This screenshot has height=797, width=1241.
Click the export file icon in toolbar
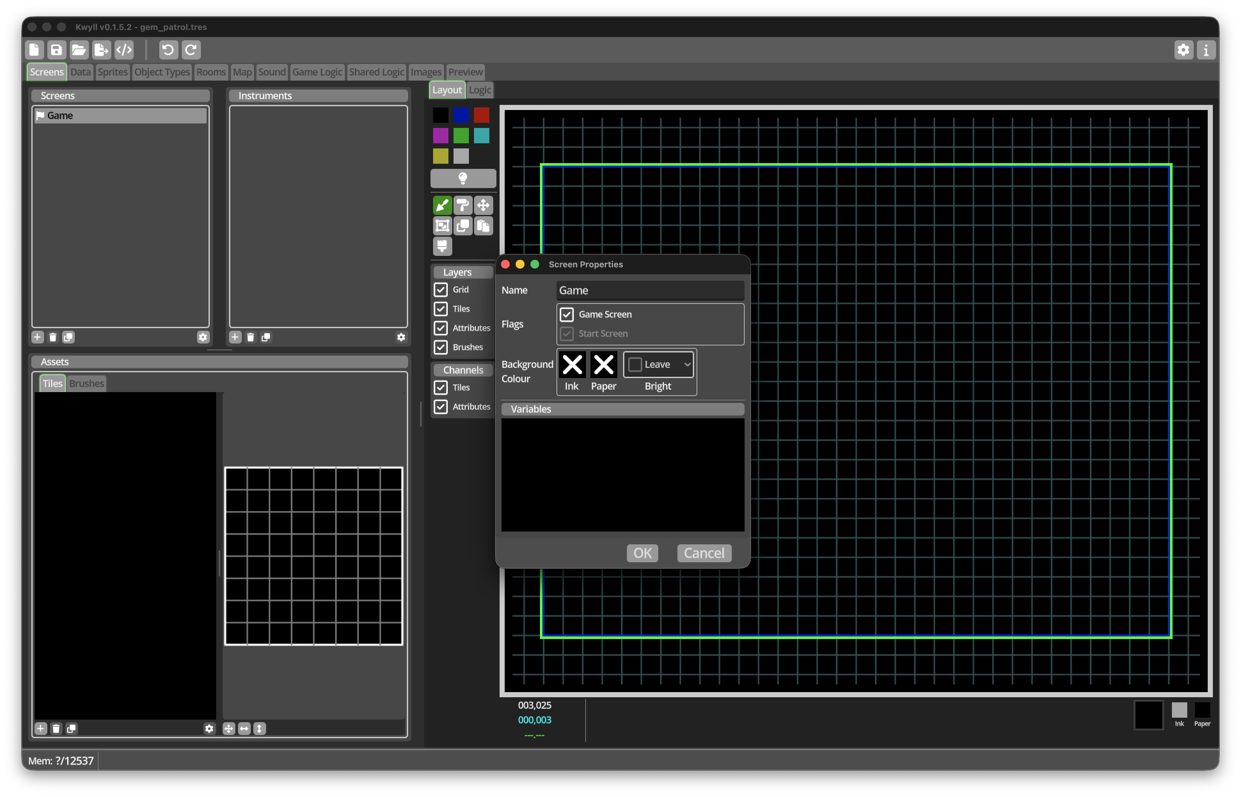tap(101, 50)
